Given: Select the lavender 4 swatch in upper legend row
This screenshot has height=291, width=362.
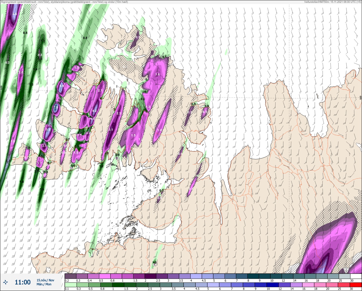Looking at the screenshot, I should (196, 276).
